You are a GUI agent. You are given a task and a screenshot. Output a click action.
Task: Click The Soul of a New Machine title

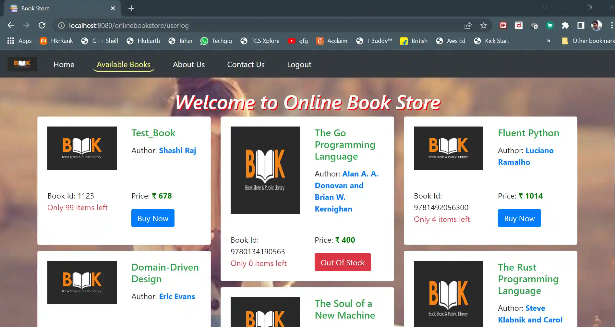(x=345, y=309)
